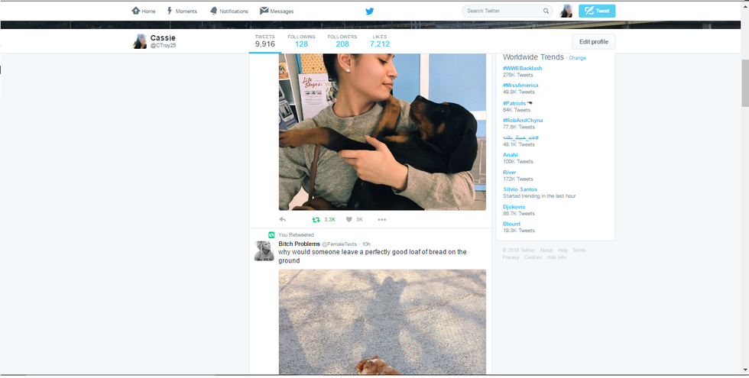This screenshot has width=749, height=378.
Task: Click Bitch Problems profile avatar
Action: (264, 250)
